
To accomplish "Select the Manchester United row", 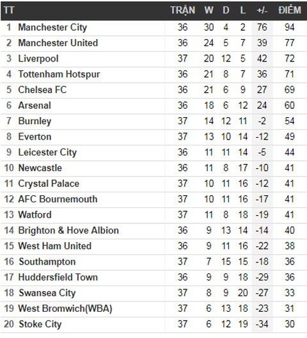I will coord(153,43).
